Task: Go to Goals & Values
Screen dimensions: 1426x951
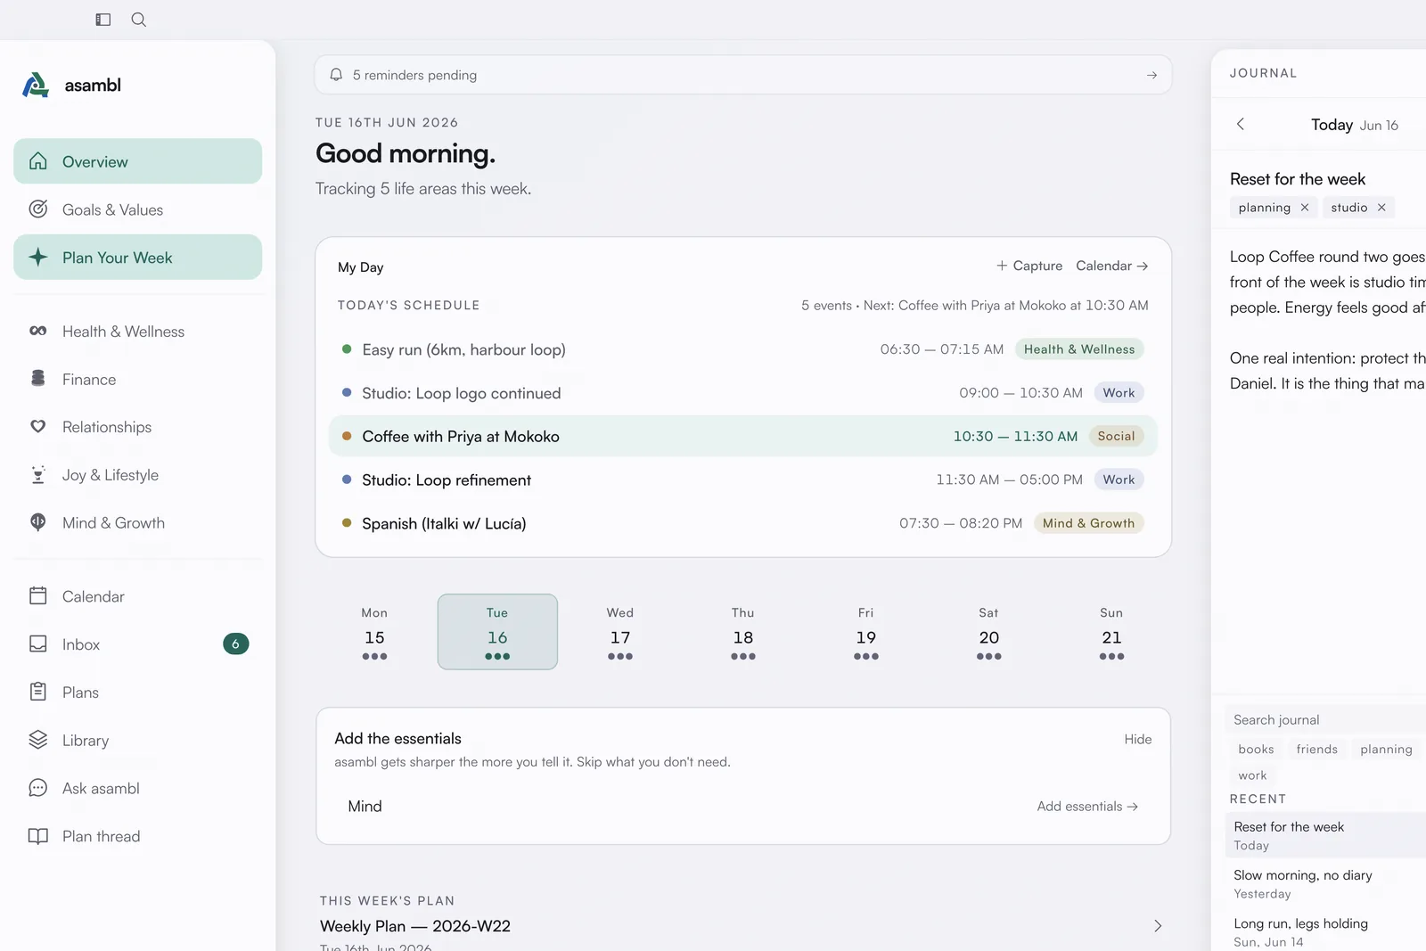Action: (x=138, y=209)
